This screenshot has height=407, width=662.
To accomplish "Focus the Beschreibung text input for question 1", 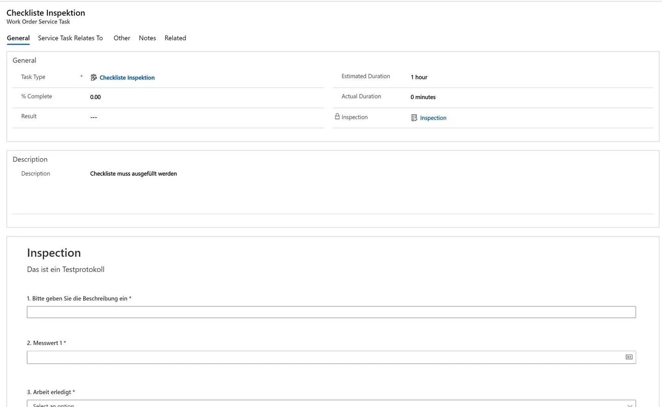I will tap(331, 312).
